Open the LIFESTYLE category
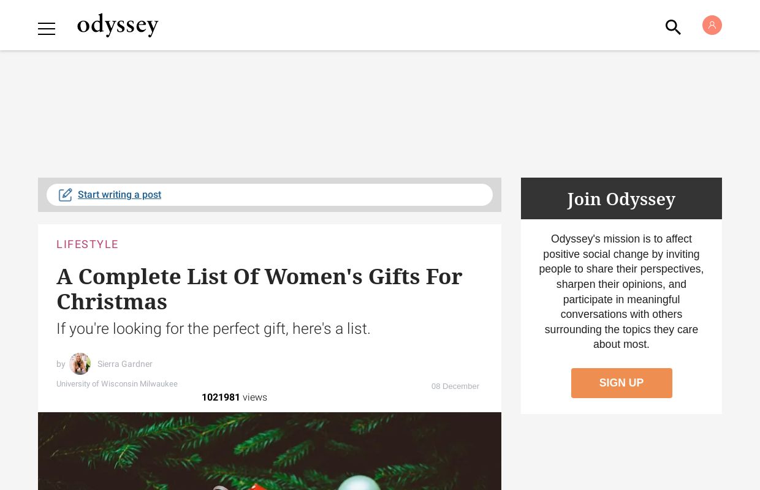Screen dimensions: 760x490 tap(87, 244)
